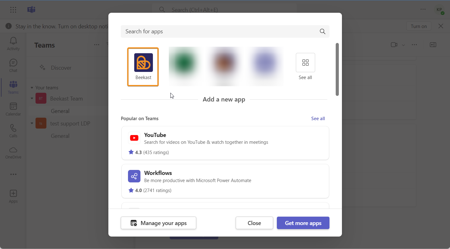The height and width of the screenshot is (249, 450).
Task: Open the Teams panel more options ellipsis
Action: (x=97, y=45)
